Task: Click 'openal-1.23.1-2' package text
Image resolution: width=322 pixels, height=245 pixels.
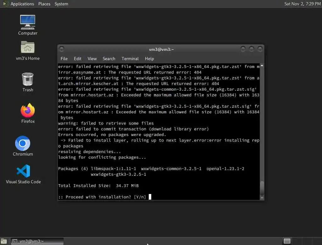Action: (x=225, y=169)
